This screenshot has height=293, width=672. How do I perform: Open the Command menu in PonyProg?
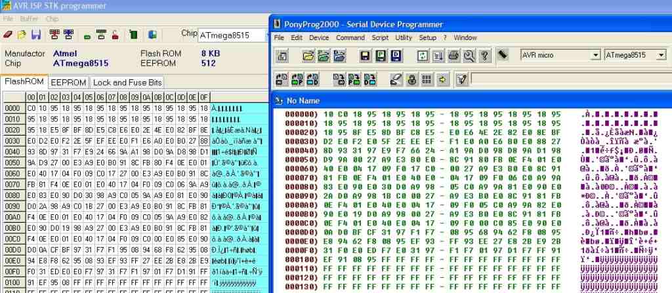[350, 37]
